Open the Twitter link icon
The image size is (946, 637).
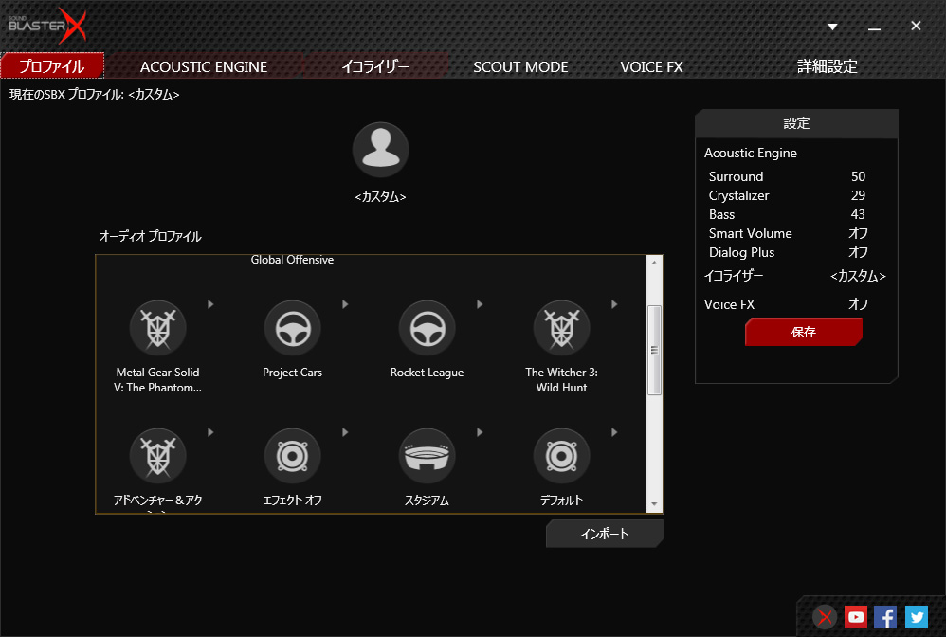click(x=916, y=617)
